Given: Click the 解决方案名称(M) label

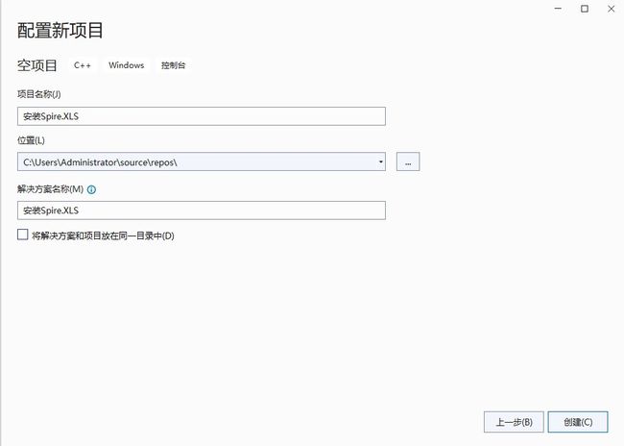Looking at the screenshot, I should (x=50, y=189).
